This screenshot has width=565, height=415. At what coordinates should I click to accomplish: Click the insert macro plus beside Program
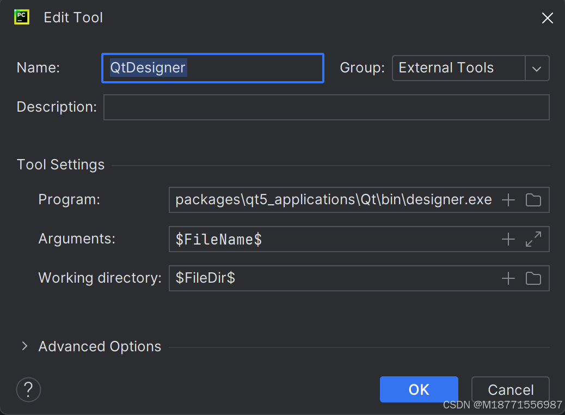click(507, 200)
